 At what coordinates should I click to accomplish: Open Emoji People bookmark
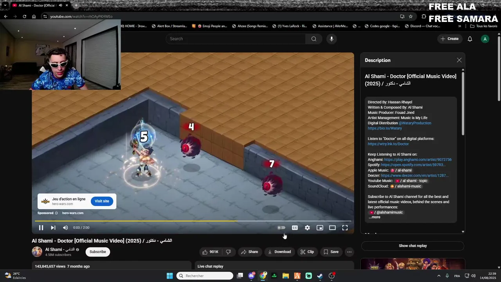(209, 26)
